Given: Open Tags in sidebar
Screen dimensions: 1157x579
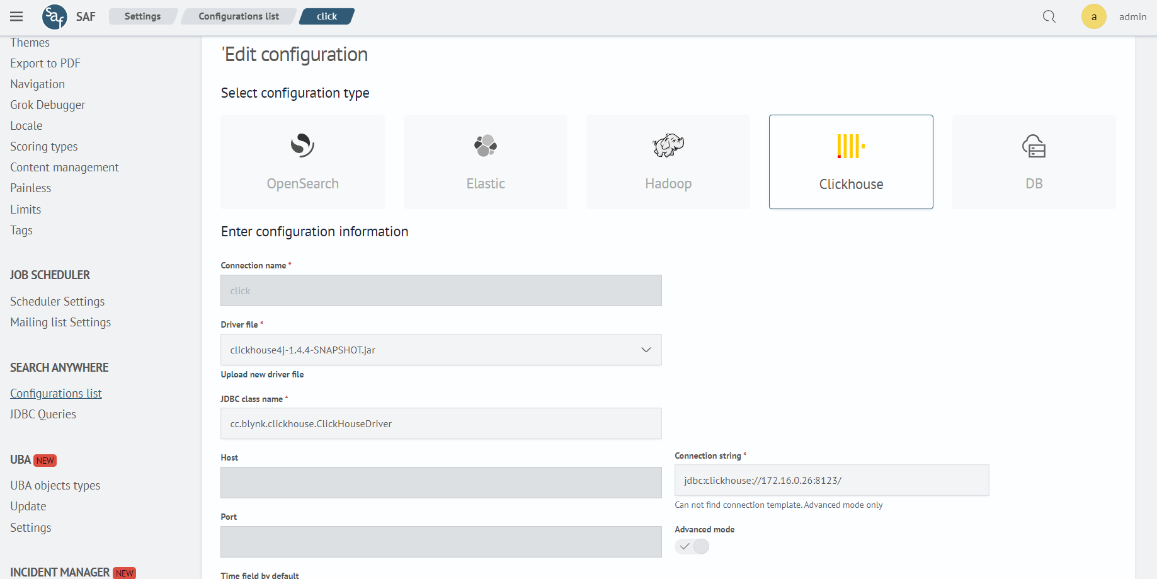Looking at the screenshot, I should pyautogui.click(x=21, y=231).
